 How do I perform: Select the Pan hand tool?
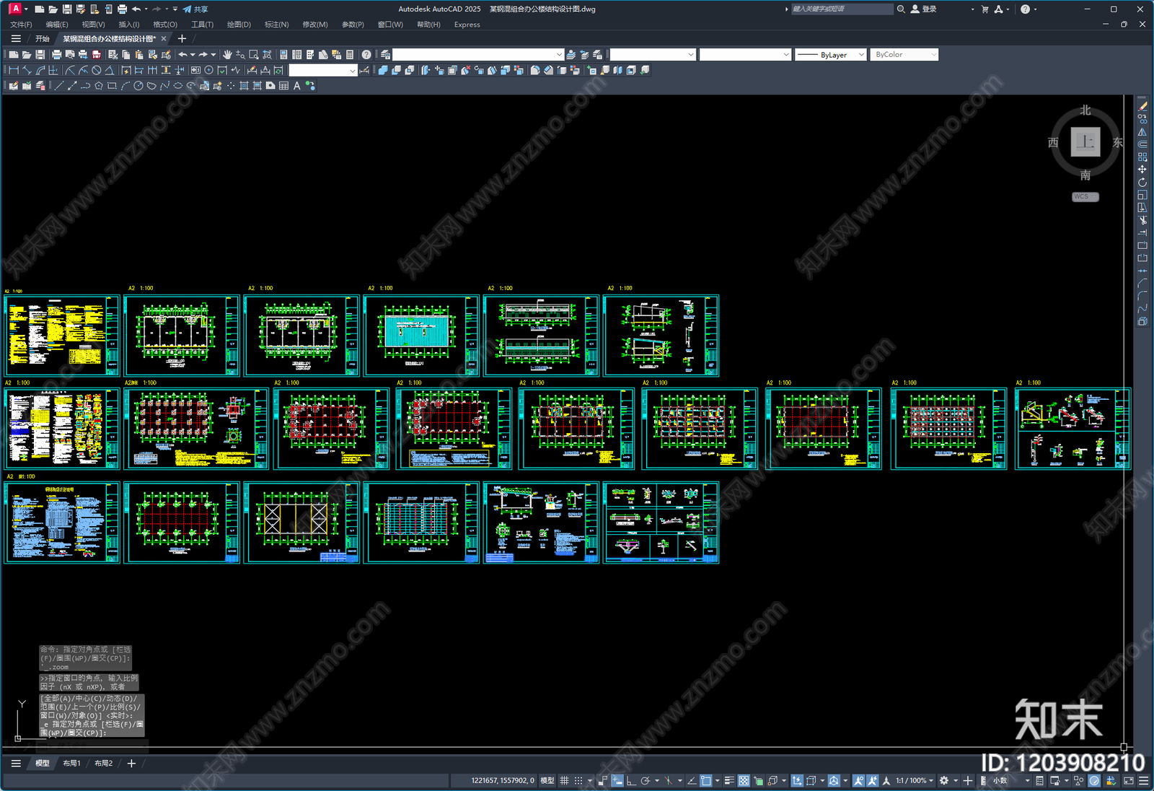click(x=227, y=55)
